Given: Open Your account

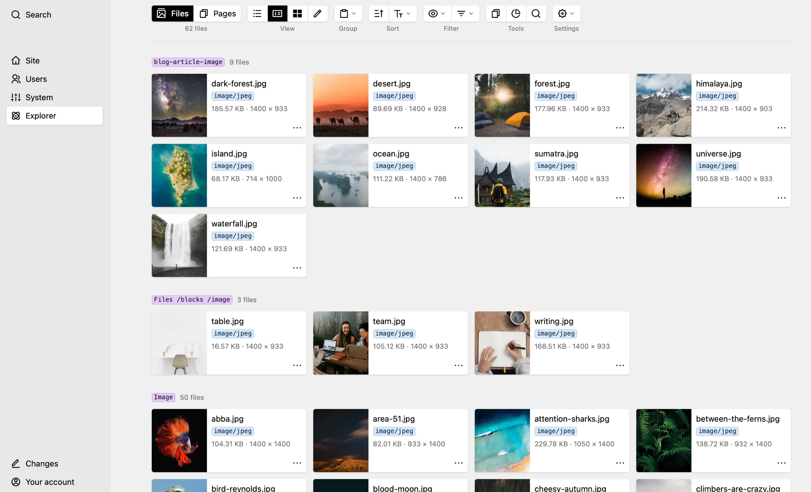Looking at the screenshot, I should pyautogui.click(x=55, y=482).
